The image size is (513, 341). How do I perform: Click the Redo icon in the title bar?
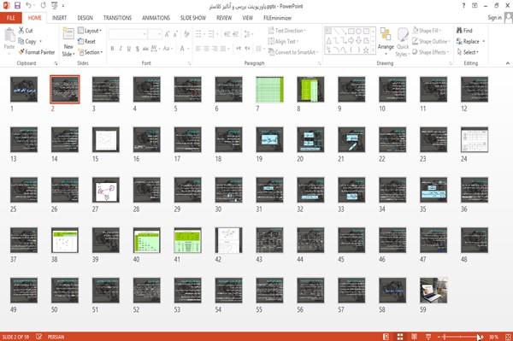point(44,6)
